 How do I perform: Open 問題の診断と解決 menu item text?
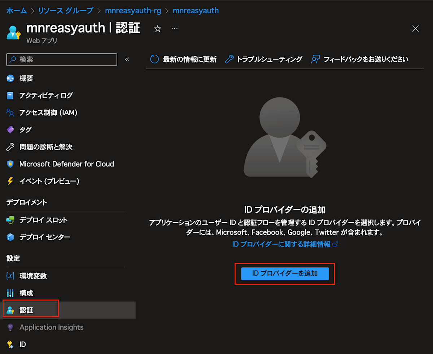click(x=46, y=147)
